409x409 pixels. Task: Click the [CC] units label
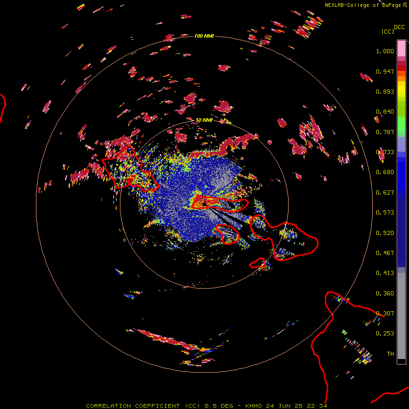388,31
